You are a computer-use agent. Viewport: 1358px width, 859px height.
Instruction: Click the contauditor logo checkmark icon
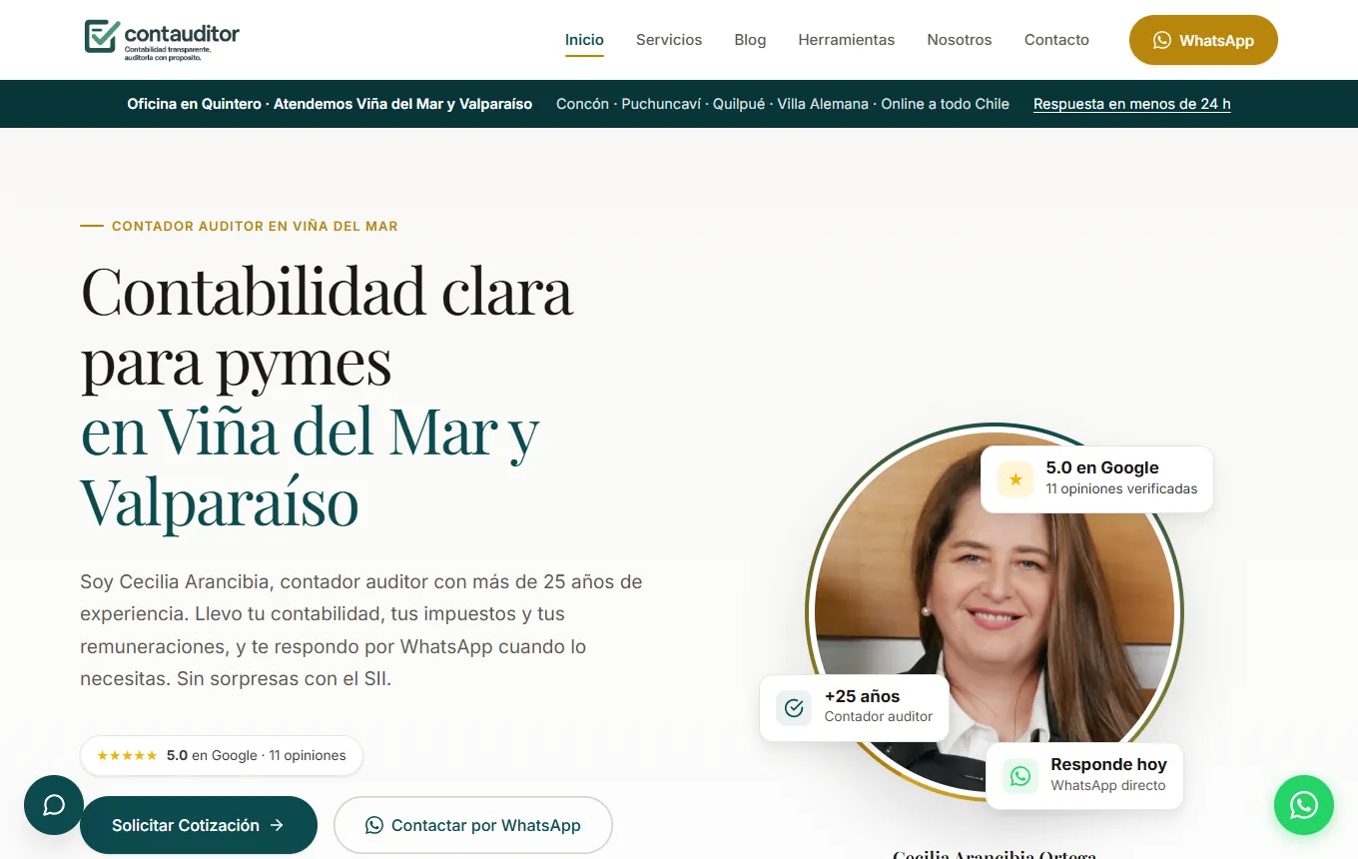(x=102, y=37)
